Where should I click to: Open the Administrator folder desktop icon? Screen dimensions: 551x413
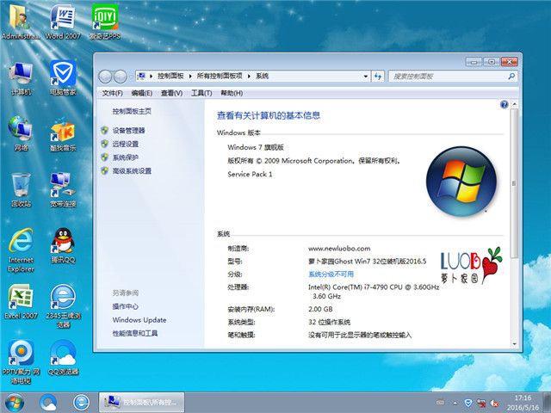(x=21, y=22)
